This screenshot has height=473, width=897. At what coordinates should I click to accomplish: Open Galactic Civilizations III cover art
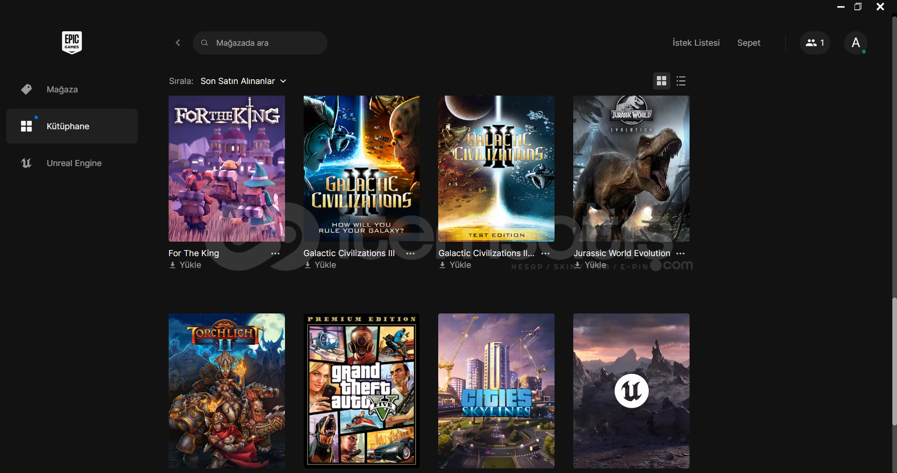[362, 168]
